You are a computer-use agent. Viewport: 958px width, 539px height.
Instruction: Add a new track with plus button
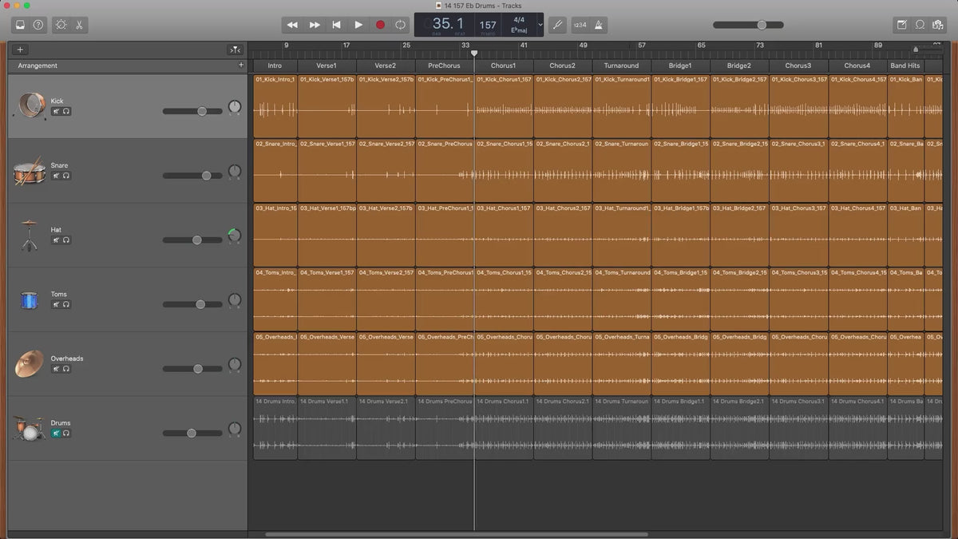20,50
